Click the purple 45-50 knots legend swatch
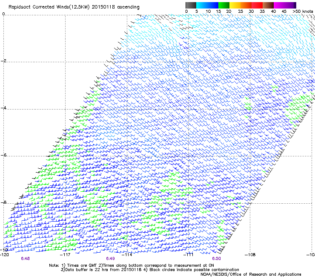Screen dimensions: 315x277 pos(290,5)
